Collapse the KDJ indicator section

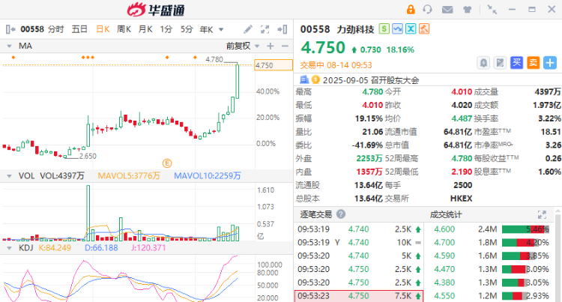(9, 248)
